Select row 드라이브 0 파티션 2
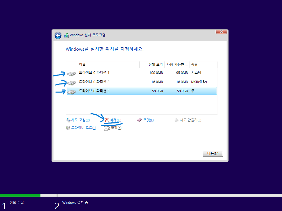Viewport: 282px width, 211px height. (142, 82)
